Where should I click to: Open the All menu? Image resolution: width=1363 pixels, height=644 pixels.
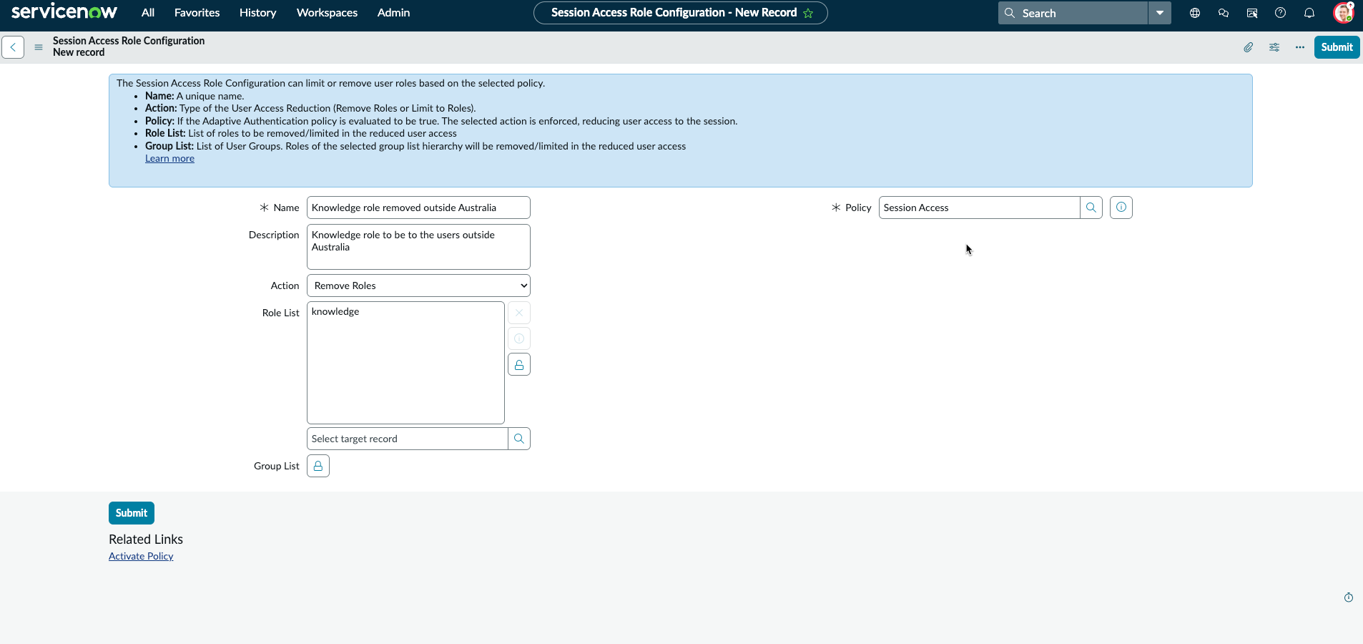(x=148, y=13)
